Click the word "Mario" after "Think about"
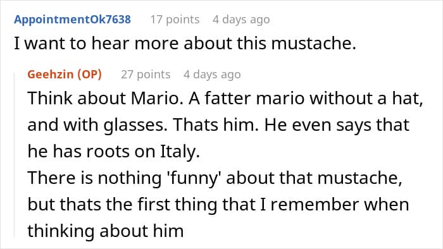Screen dimensions: 443x249 (x=155, y=99)
